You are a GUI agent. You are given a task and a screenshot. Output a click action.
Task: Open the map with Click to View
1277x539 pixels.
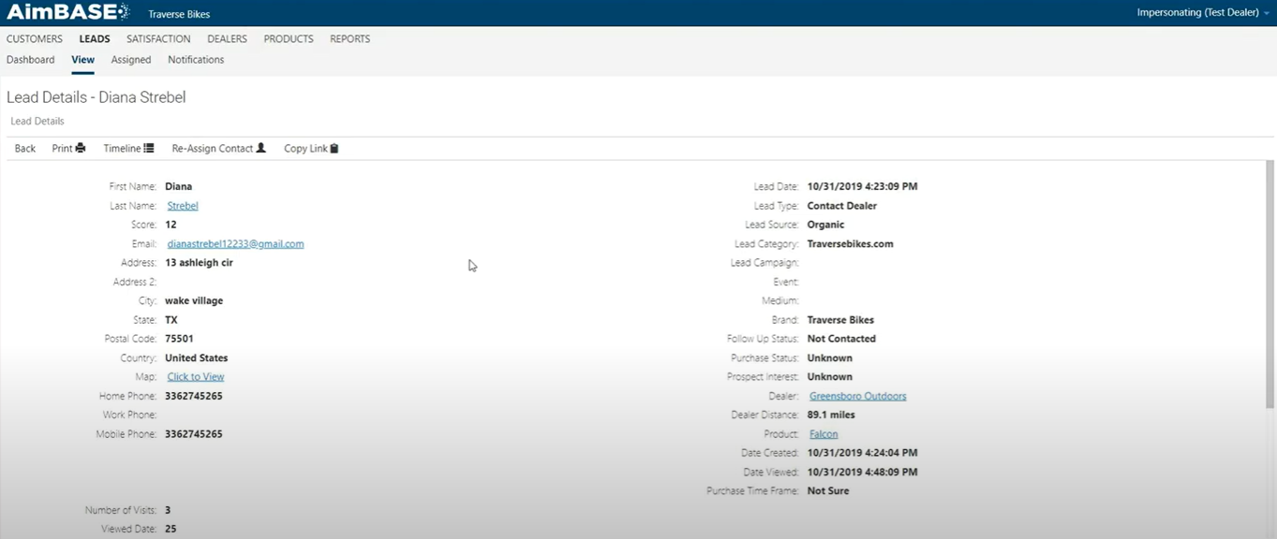pos(195,376)
